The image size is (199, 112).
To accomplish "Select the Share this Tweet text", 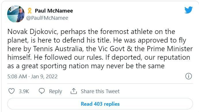I will [x=100, y=91].
